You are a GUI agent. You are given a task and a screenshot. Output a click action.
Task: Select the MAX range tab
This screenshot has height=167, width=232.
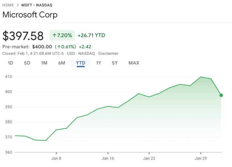tap(134, 63)
